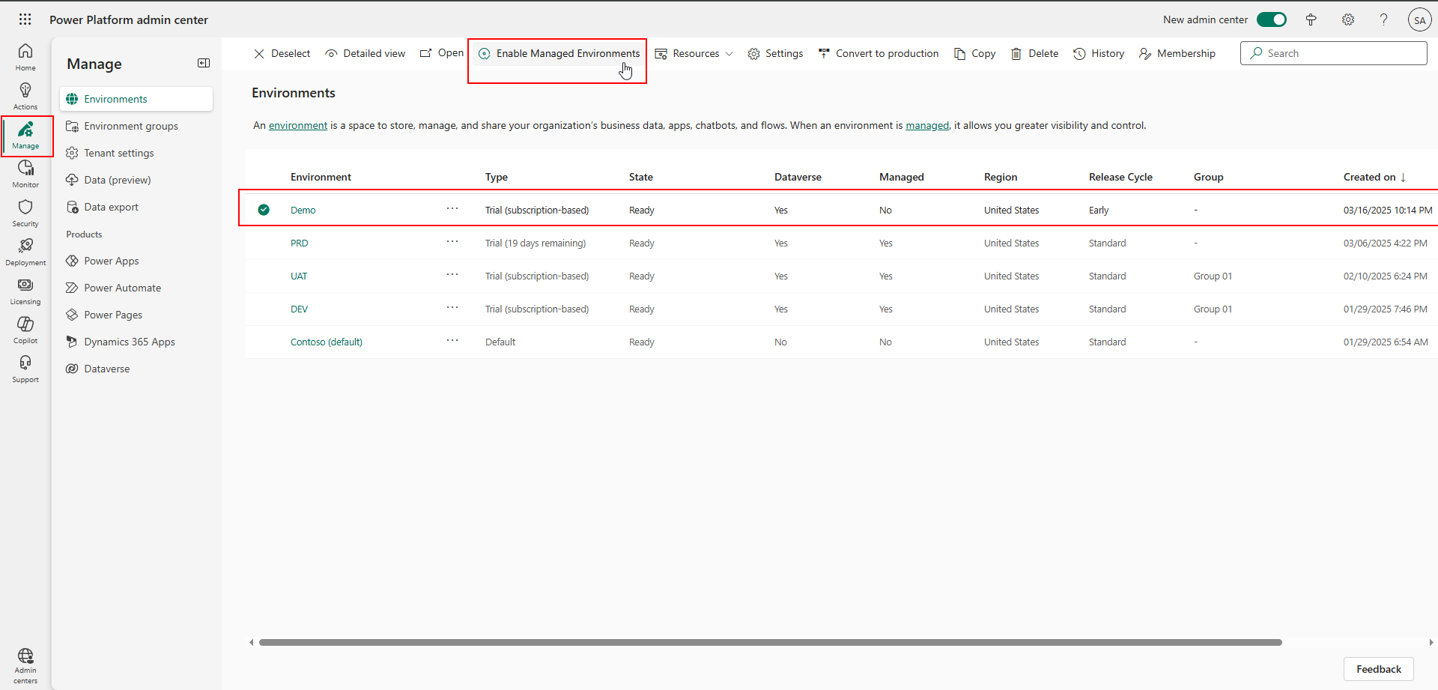Open Deployment in the left rail
This screenshot has height=690, width=1438.
point(25,252)
